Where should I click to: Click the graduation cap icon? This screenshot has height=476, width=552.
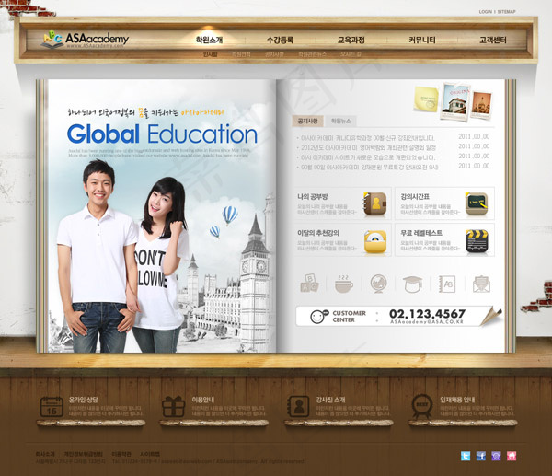412,284
